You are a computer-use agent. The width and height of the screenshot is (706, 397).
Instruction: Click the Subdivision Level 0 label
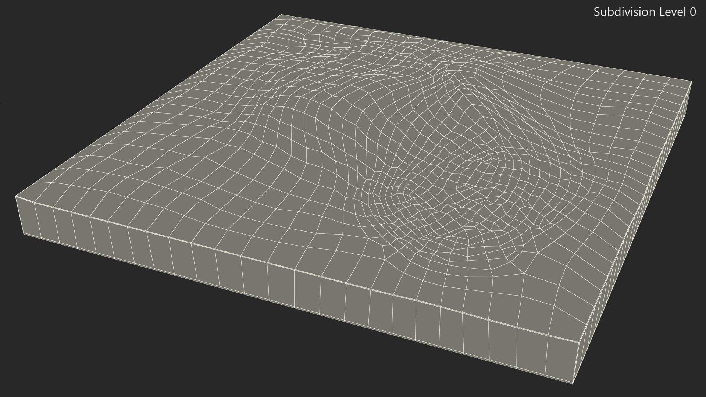pos(644,12)
